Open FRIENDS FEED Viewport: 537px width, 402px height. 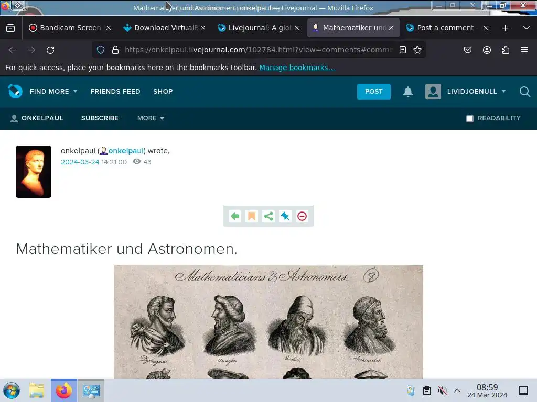tap(115, 92)
